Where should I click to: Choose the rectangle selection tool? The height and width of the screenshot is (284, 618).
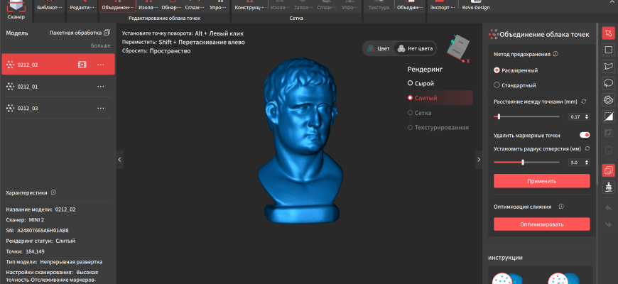point(608,50)
